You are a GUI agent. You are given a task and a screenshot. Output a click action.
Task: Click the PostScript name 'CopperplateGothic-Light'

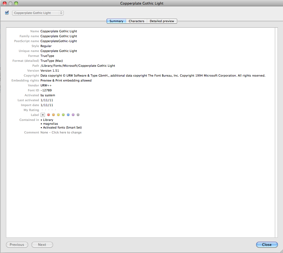click(x=59, y=41)
